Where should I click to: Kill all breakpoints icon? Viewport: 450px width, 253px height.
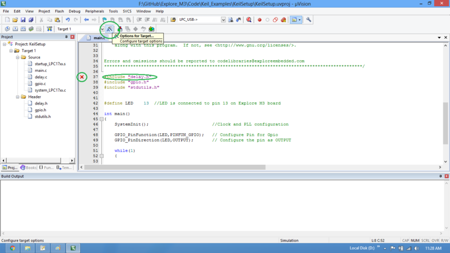tap(283, 20)
